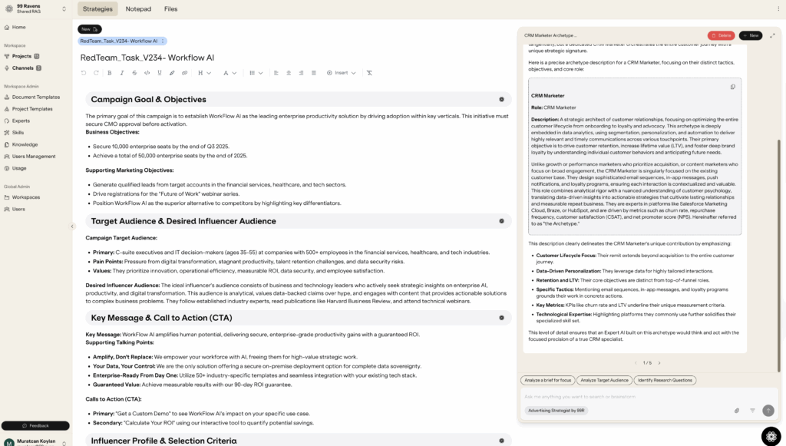Switch to the Notepad tab
The height and width of the screenshot is (446, 786).
pos(138,9)
